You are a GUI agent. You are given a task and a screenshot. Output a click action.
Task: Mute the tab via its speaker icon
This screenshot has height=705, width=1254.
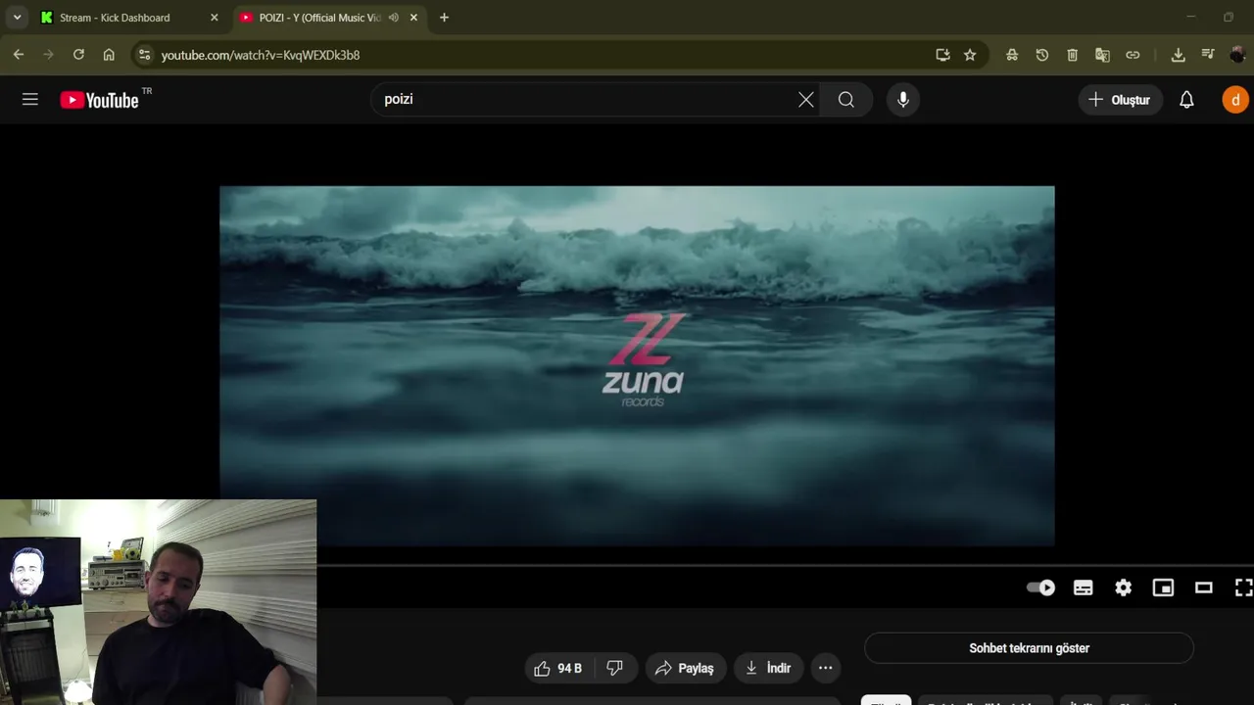[x=393, y=18]
